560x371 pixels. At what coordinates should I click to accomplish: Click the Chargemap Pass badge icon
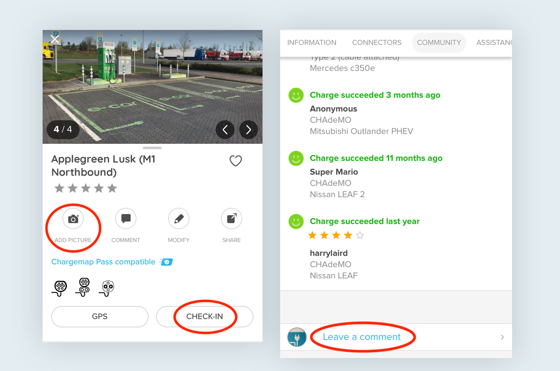point(166,262)
